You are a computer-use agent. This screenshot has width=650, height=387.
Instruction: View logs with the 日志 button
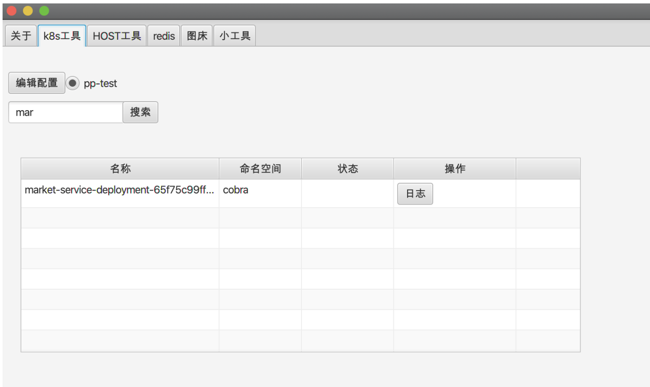[x=415, y=194]
